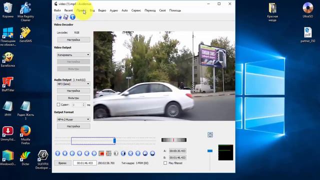Select the SILKYPIX Developer desktop icon

[x=43, y=159]
